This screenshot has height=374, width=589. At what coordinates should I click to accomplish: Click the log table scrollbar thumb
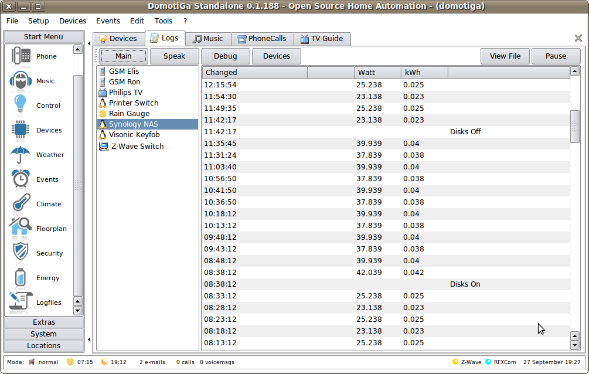(575, 127)
